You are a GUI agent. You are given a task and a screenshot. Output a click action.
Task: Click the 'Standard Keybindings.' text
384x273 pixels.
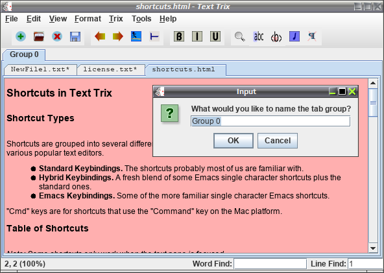point(81,169)
